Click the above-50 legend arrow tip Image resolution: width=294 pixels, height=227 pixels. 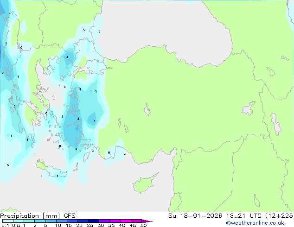(x=147, y=221)
